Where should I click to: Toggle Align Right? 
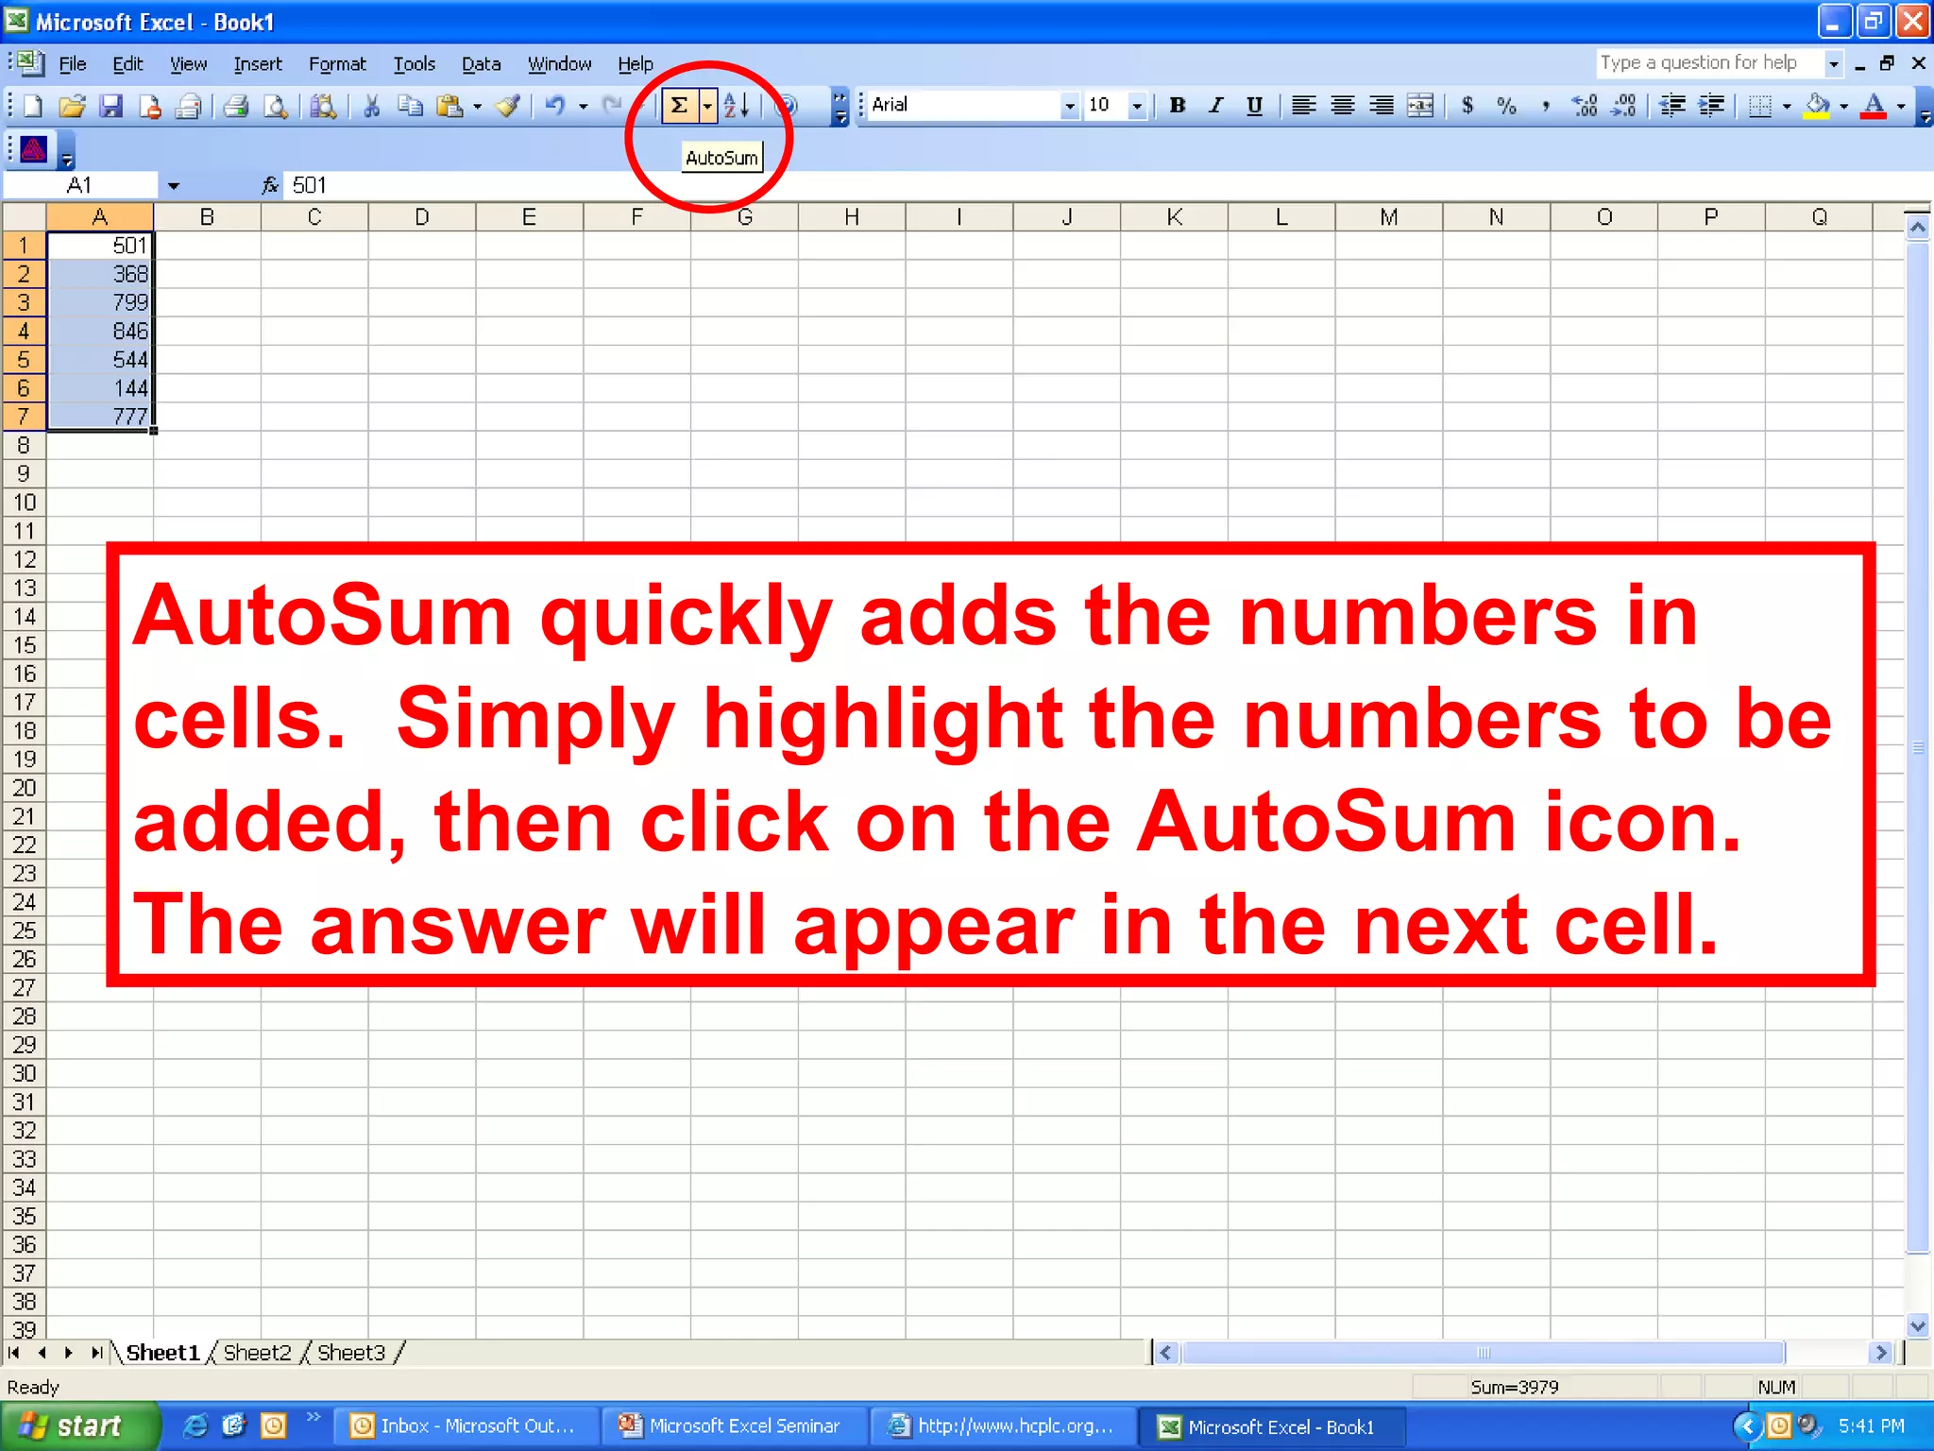coord(1381,106)
